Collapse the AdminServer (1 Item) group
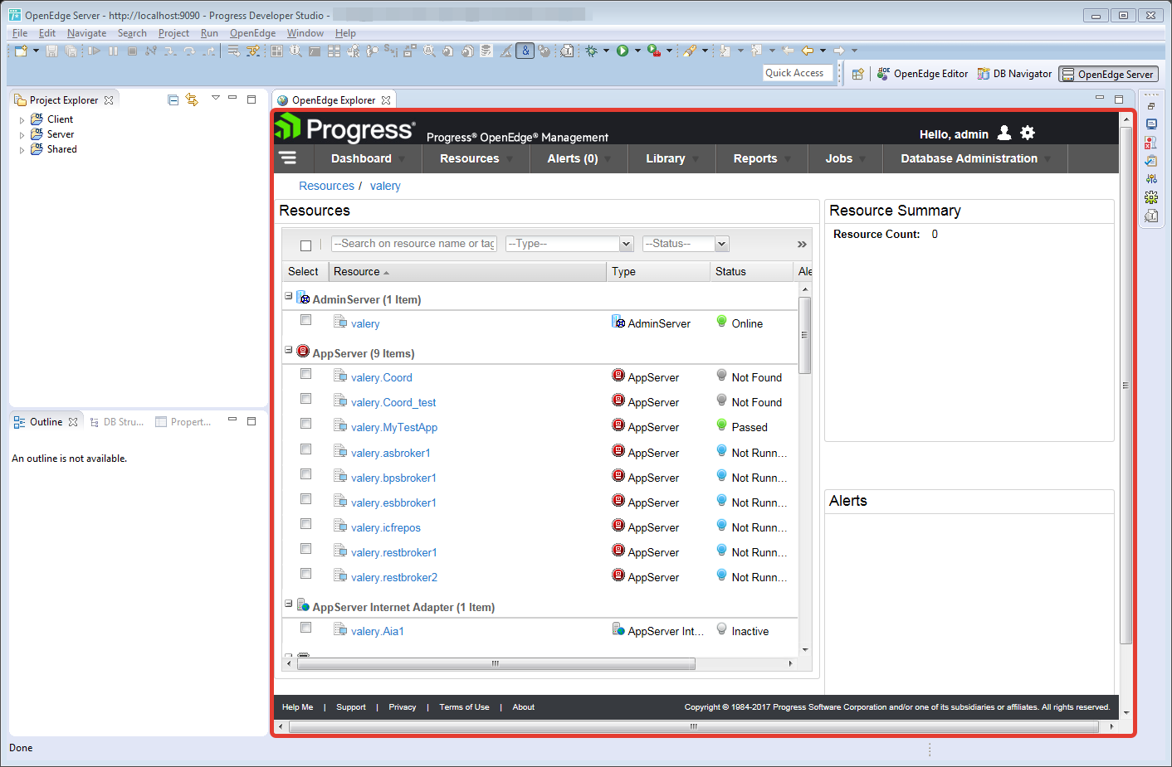The image size is (1172, 767). tap(288, 296)
